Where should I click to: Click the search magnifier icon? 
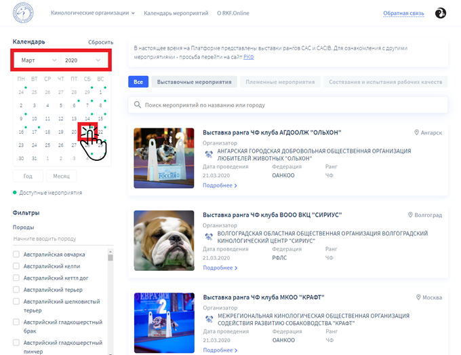pos(138,105)
